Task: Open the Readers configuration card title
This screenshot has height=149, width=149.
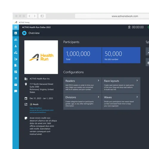Action: tap(70, 81)
